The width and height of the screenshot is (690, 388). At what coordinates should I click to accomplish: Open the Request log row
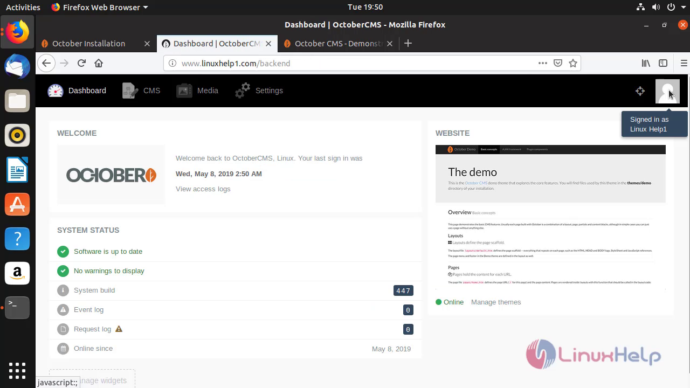pos(235,329)
